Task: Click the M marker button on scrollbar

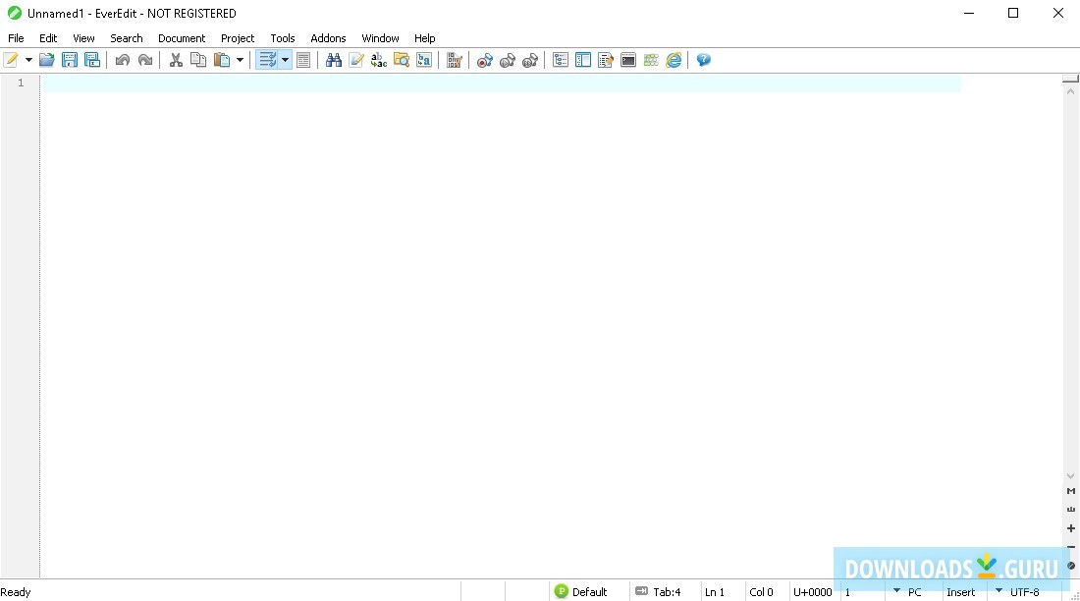Action: point(1071,491)
